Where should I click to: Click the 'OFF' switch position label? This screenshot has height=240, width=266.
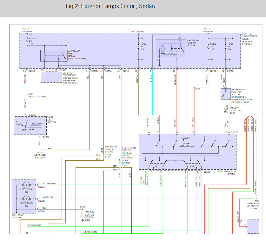click(24, 130)
